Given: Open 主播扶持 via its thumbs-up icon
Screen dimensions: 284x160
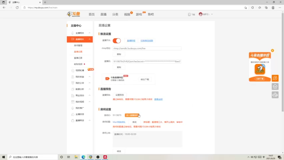Looking at the screenshot, I should tap(73, 114).
